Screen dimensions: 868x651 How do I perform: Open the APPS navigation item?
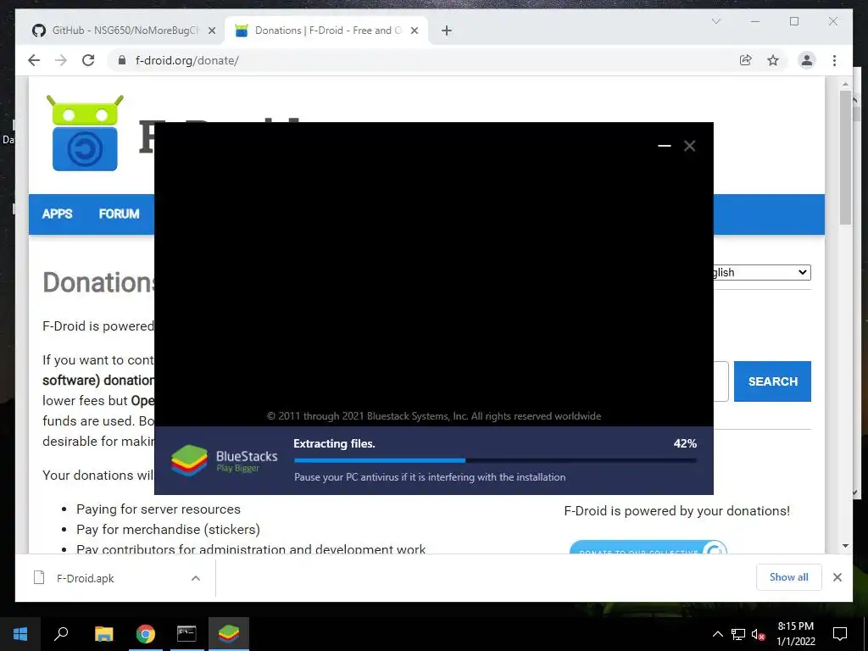57,214
